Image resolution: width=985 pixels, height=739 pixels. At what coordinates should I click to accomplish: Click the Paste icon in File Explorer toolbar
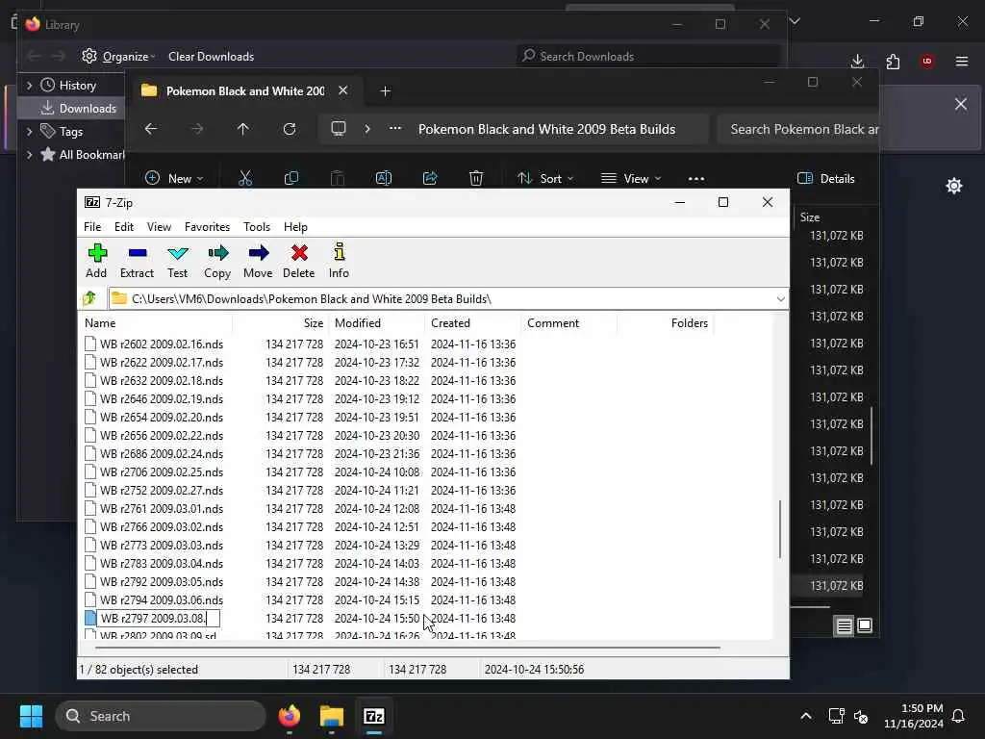[x=338, y=178]
